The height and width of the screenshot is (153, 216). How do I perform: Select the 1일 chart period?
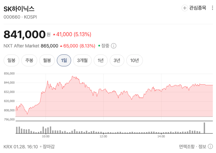[64, 60]
